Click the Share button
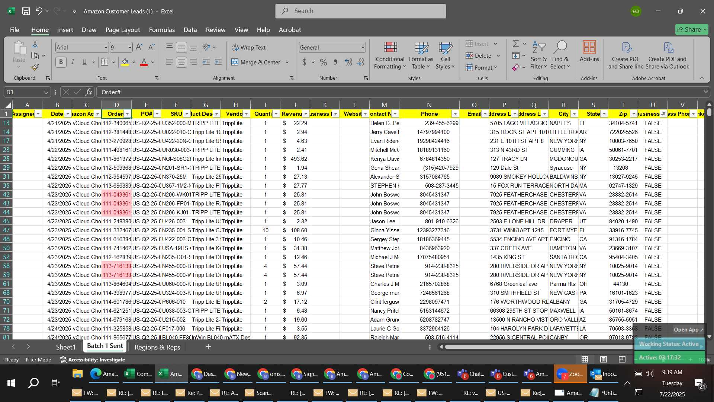The image size is (714, 402). point(692,29)
